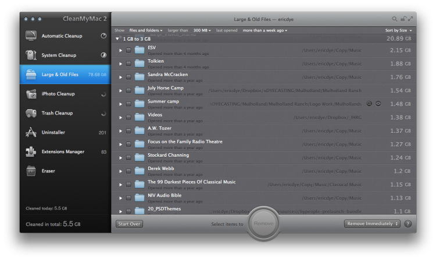This screenshot has height=260, width=436.
Task: Click the search magnifier in title bar
Action: pyautogui.click(x=394, y=19)
